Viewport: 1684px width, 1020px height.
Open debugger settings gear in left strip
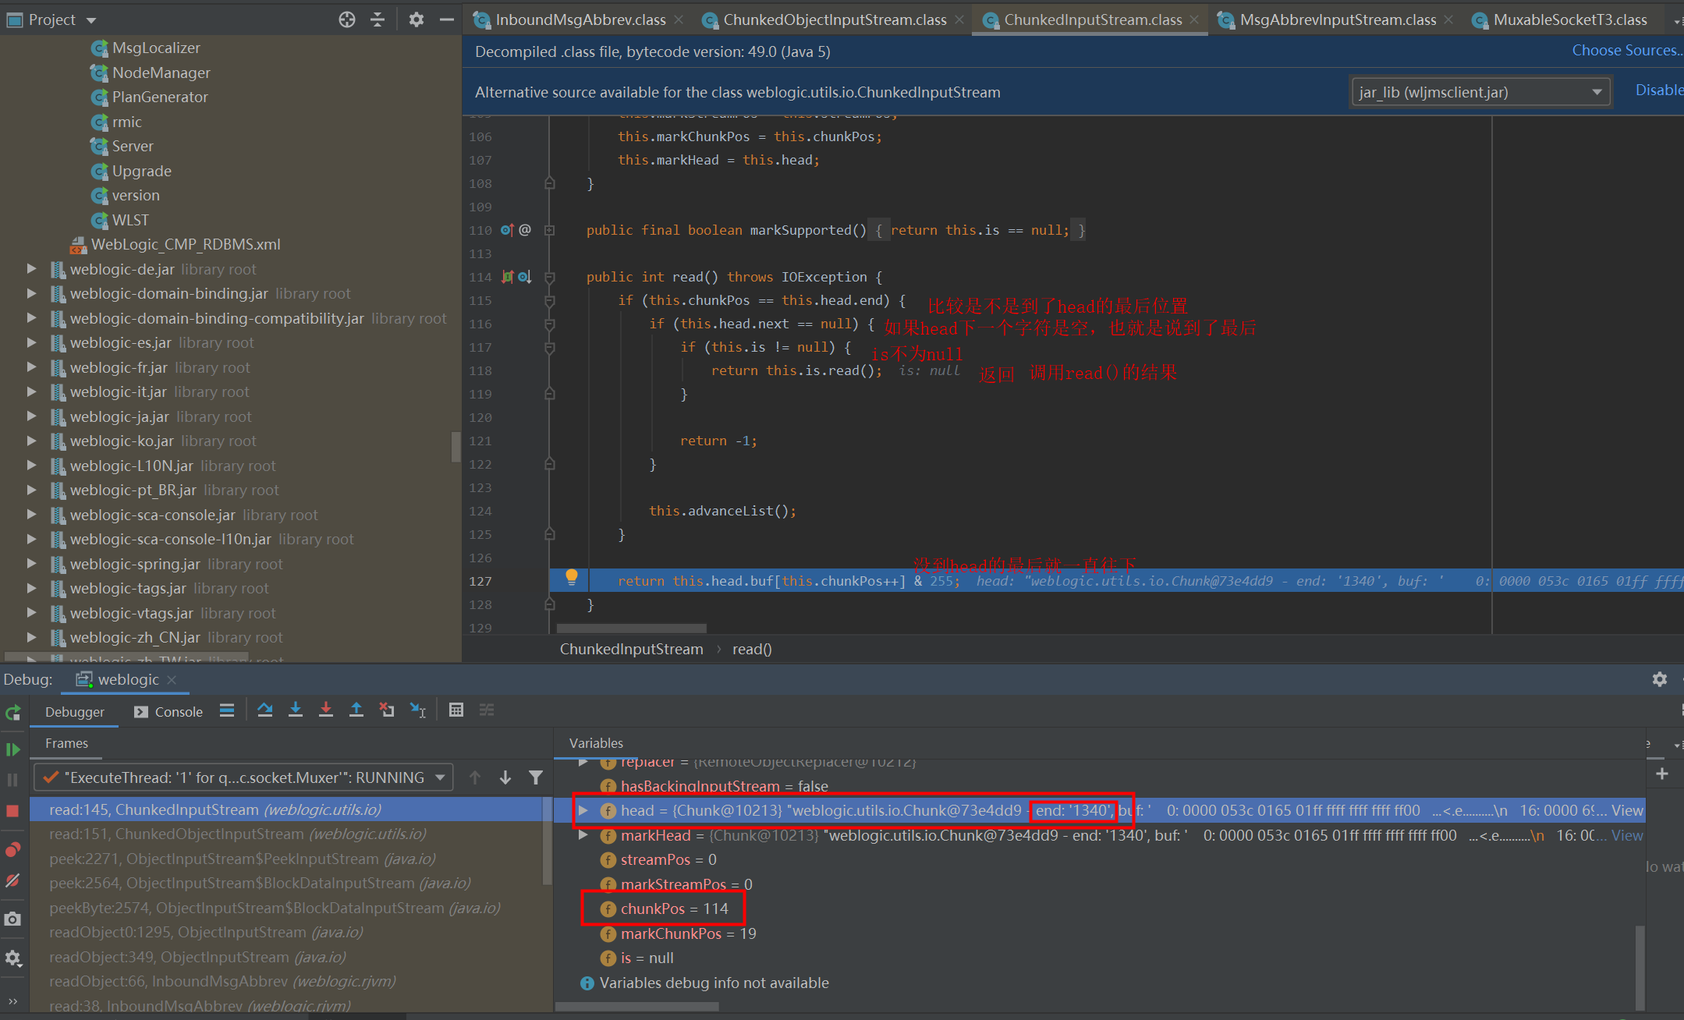click(13, 958)
